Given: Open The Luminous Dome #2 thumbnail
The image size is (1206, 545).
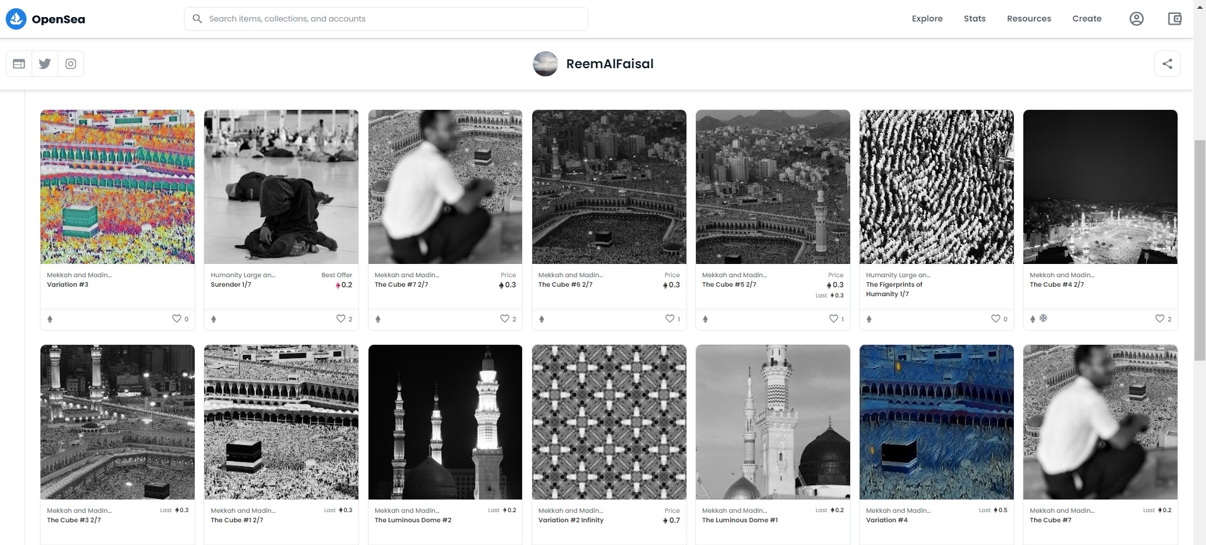Looking at the screenshot, I should (x=445, y=422).
